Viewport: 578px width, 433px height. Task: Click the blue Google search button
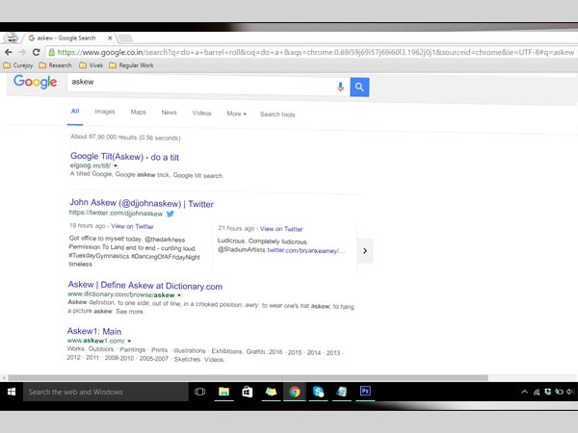[x=359, y=88]
